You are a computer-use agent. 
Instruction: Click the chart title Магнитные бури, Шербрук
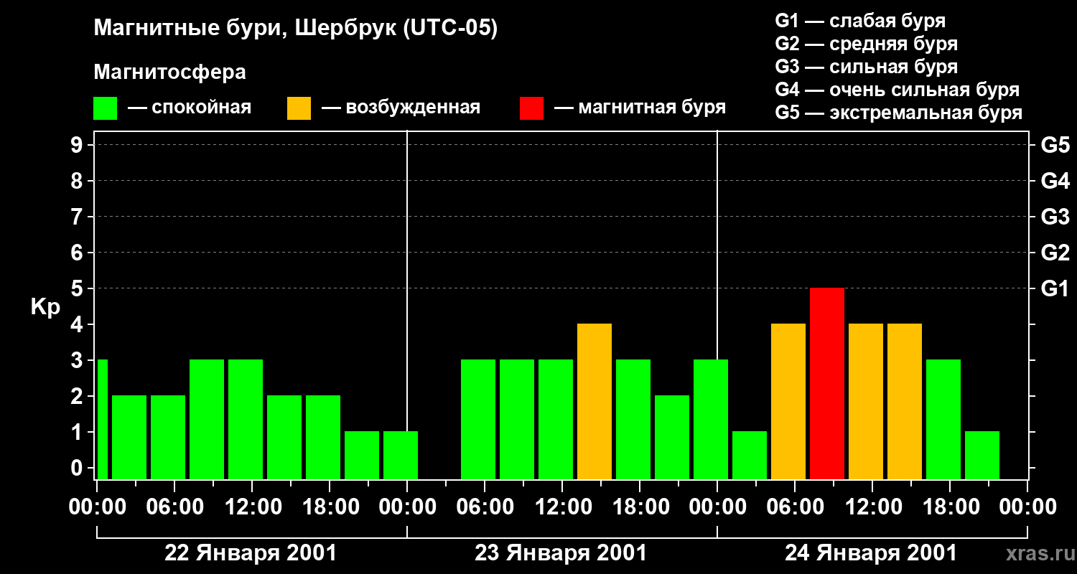(295, 29)
